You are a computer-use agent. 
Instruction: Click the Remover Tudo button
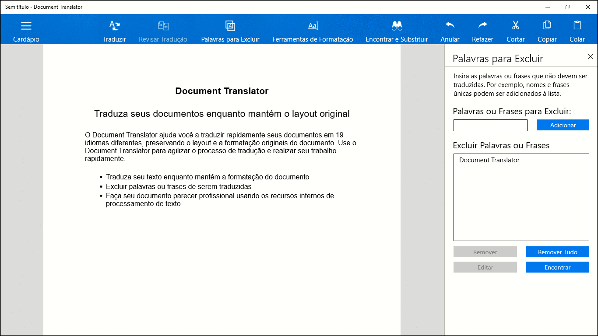click(x=557, y=252)
